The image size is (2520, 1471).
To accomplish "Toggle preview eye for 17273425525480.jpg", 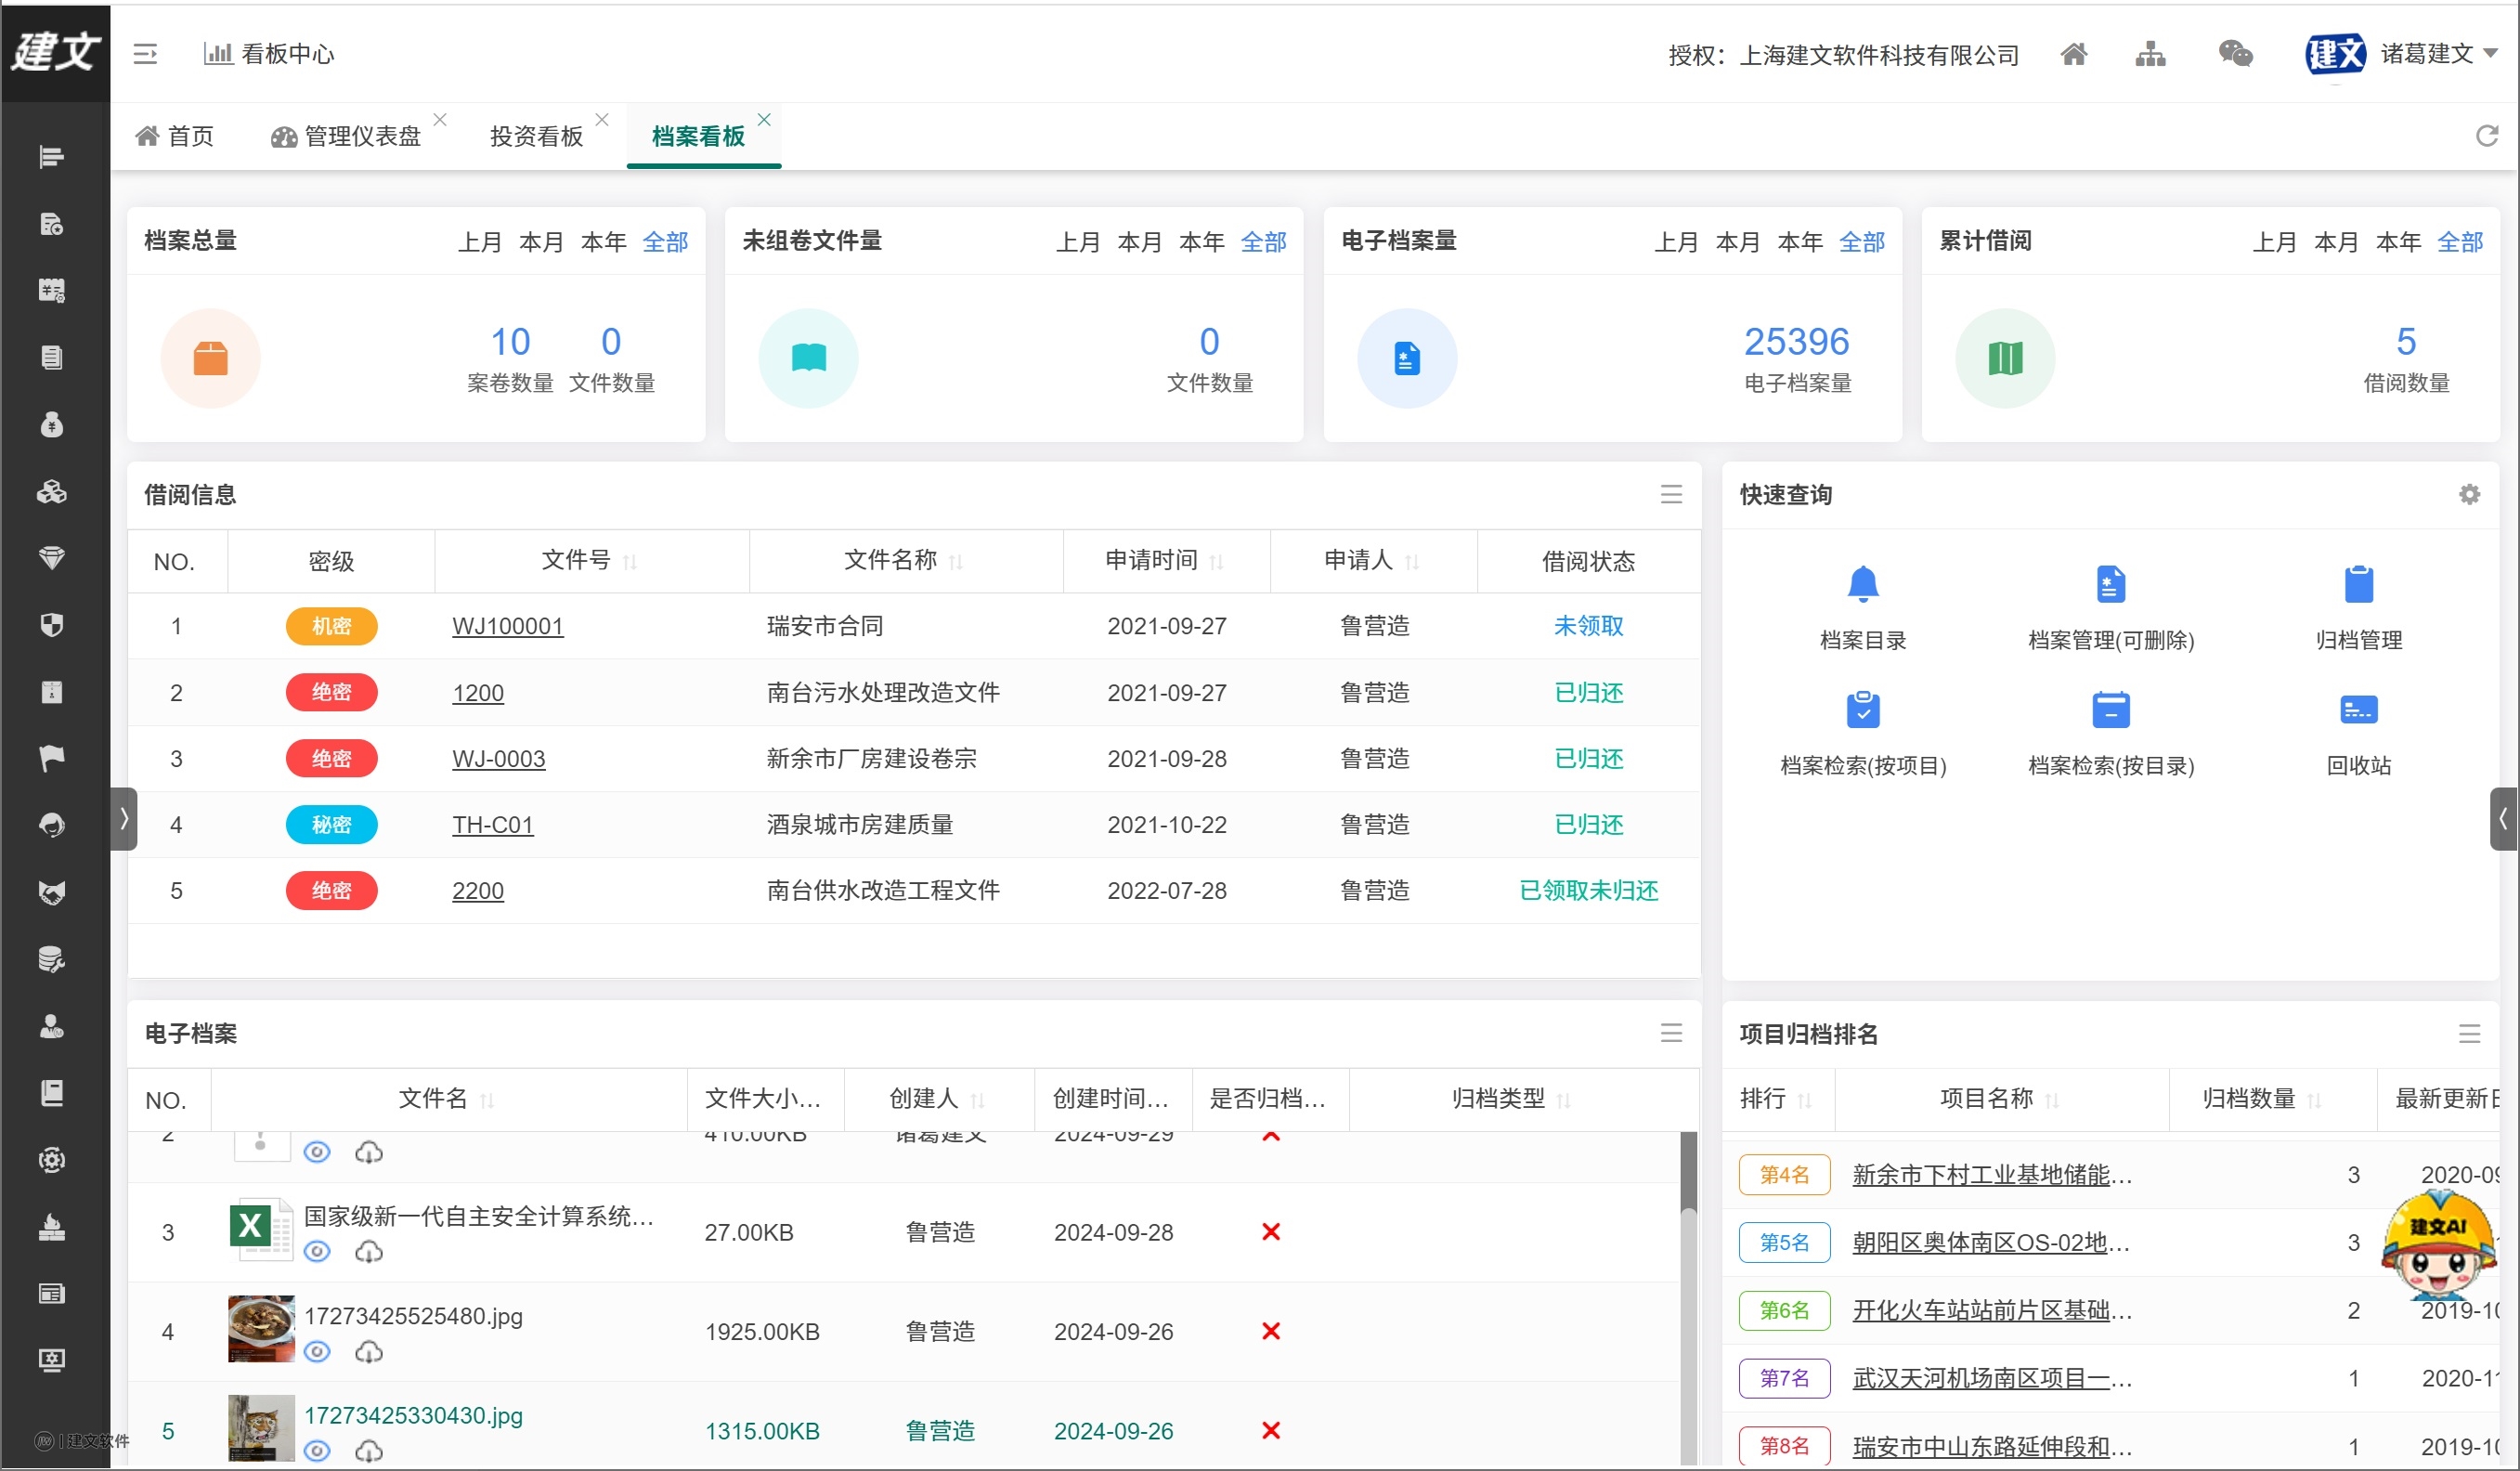I will pos(317,1352).
